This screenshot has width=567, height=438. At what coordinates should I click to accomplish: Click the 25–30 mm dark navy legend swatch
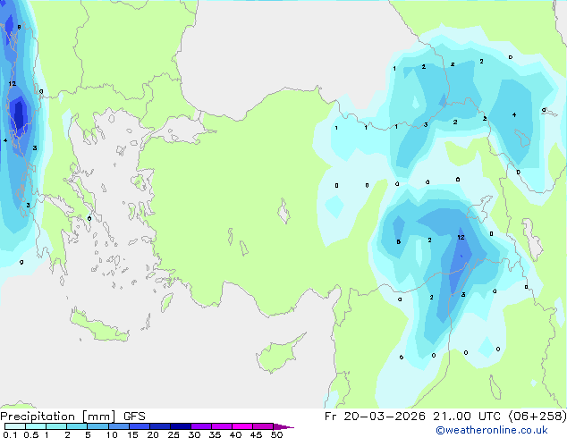[x=181, y=426]
